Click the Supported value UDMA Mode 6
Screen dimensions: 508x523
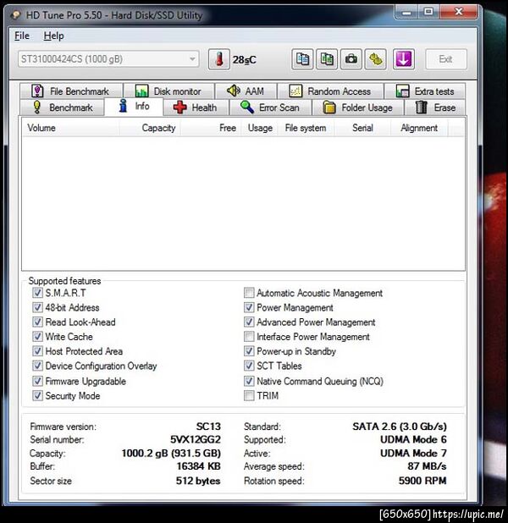pyautogui.click(x=413, y=439)
